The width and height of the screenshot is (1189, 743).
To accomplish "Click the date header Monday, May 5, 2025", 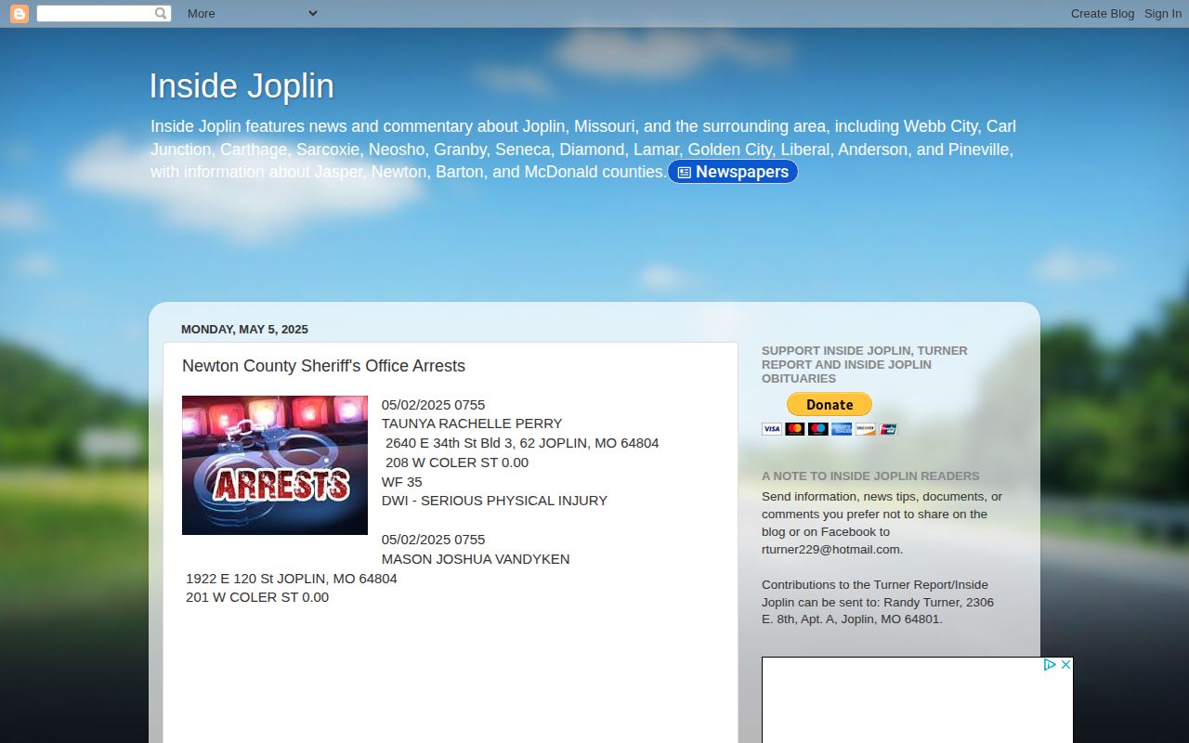I will [244, 330].
